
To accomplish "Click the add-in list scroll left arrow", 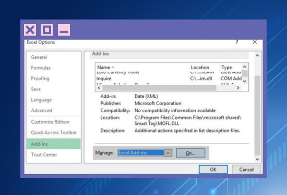I will pyautogui.click(x=99, y=88).
